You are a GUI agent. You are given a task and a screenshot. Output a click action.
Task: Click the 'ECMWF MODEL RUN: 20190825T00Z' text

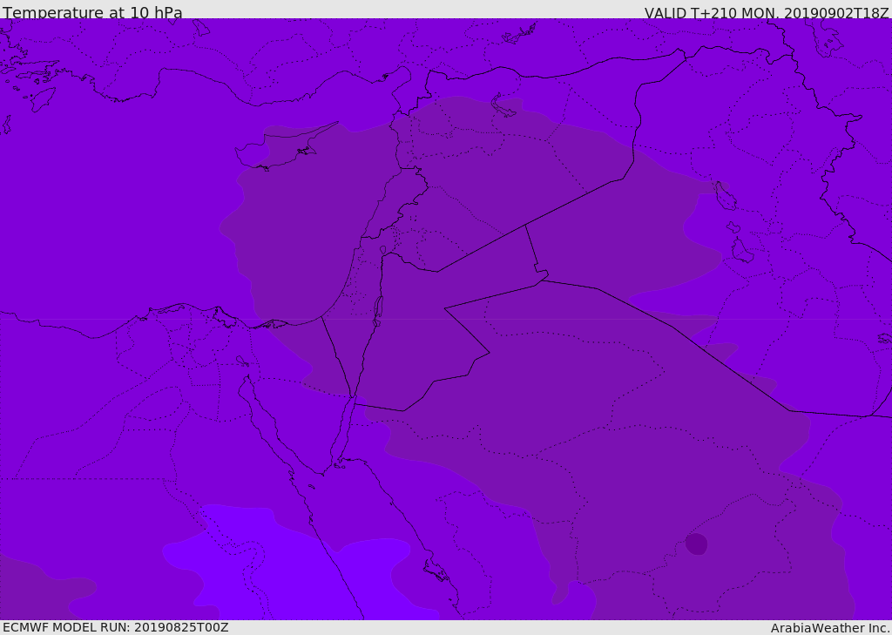click(x=116, y=627)
